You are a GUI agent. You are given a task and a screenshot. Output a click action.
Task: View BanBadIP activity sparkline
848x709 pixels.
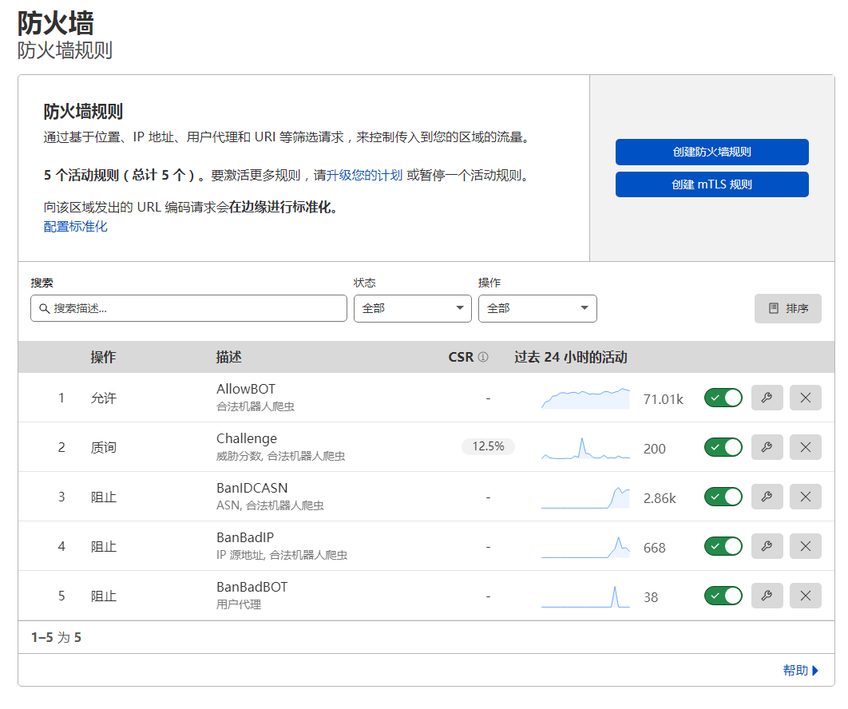coord(586,547)
